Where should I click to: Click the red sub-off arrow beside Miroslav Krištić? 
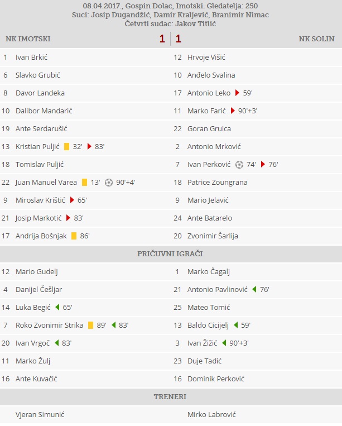pos(72,200)
